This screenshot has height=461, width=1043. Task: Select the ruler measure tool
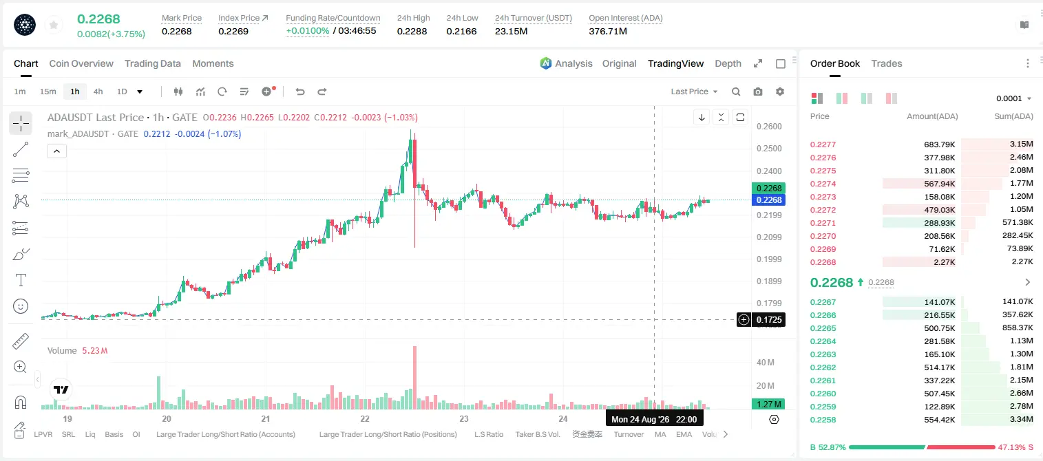point(21,341)
